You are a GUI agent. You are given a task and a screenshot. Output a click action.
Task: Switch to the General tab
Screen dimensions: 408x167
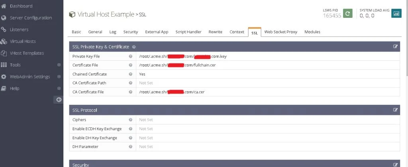[95, 32]
